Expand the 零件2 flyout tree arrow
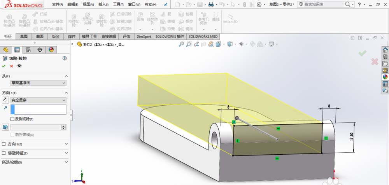 click(x=72, y=44)
